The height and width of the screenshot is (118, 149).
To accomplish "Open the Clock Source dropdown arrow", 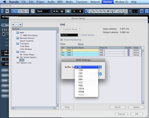I will [x=79, y=35].
